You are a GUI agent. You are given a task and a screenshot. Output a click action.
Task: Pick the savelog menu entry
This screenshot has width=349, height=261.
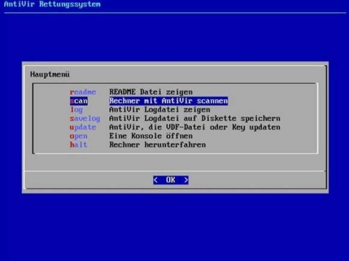point(85,118)
